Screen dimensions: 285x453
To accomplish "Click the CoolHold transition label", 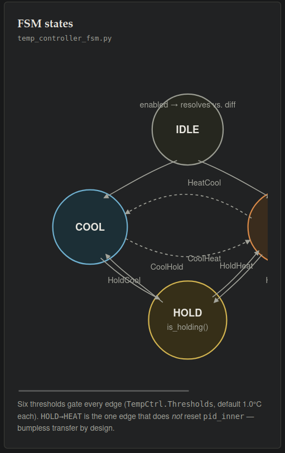I will coord(167,267).
